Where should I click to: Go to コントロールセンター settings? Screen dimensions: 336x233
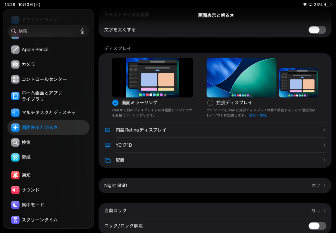tap(48, 79)
